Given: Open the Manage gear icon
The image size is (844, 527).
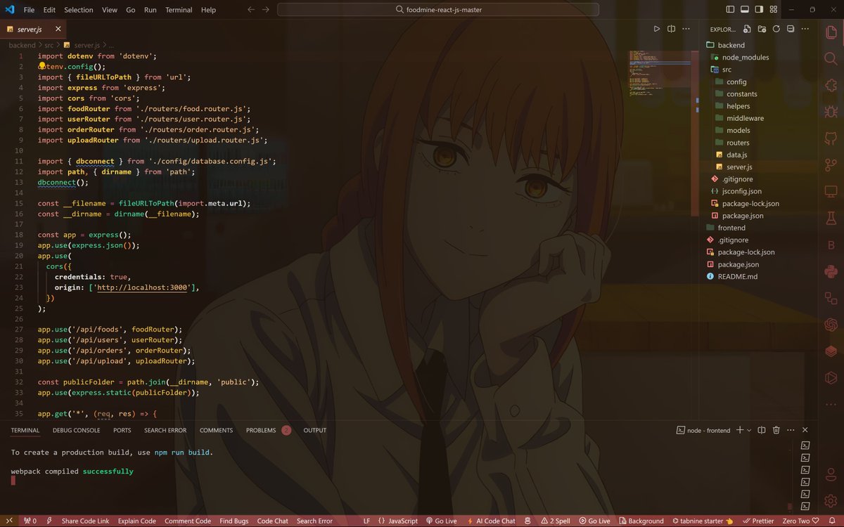Looking at the screenshot, I should click(831, 500).
